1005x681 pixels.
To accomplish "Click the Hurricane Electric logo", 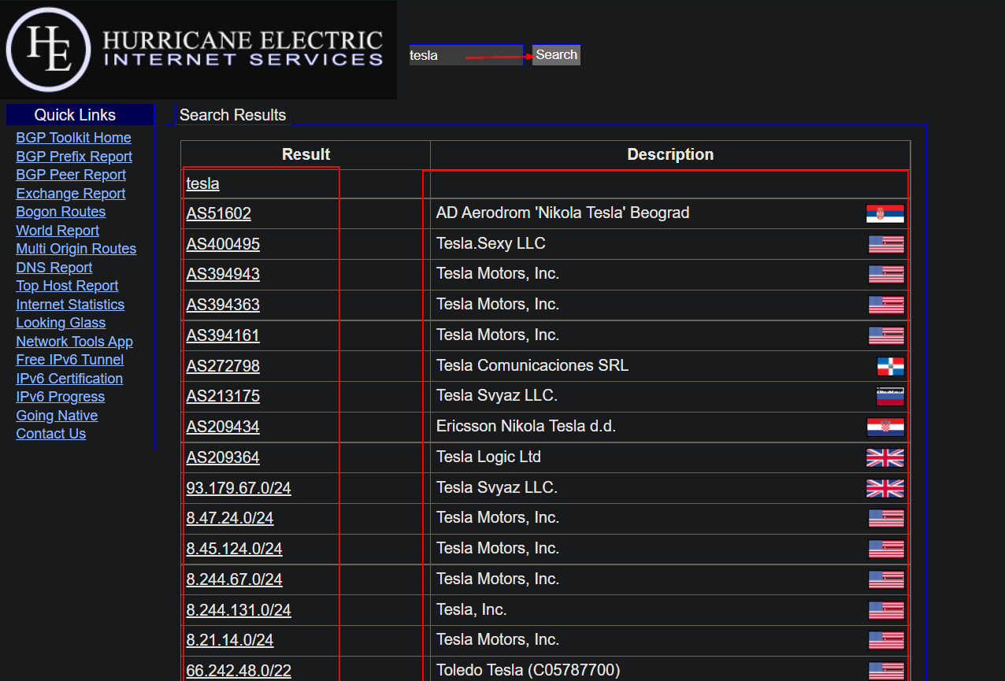I will (198, 49).
